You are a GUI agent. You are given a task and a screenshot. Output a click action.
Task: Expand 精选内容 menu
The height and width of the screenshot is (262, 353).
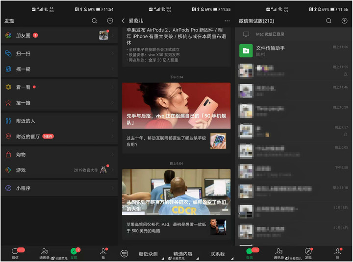click(183, 254)
